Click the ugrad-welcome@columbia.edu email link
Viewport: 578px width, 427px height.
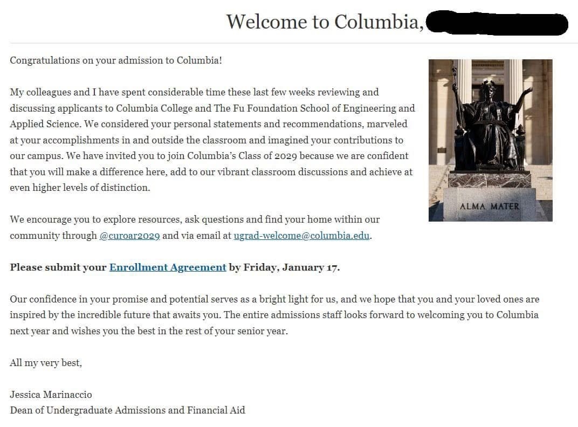point(301,236)
